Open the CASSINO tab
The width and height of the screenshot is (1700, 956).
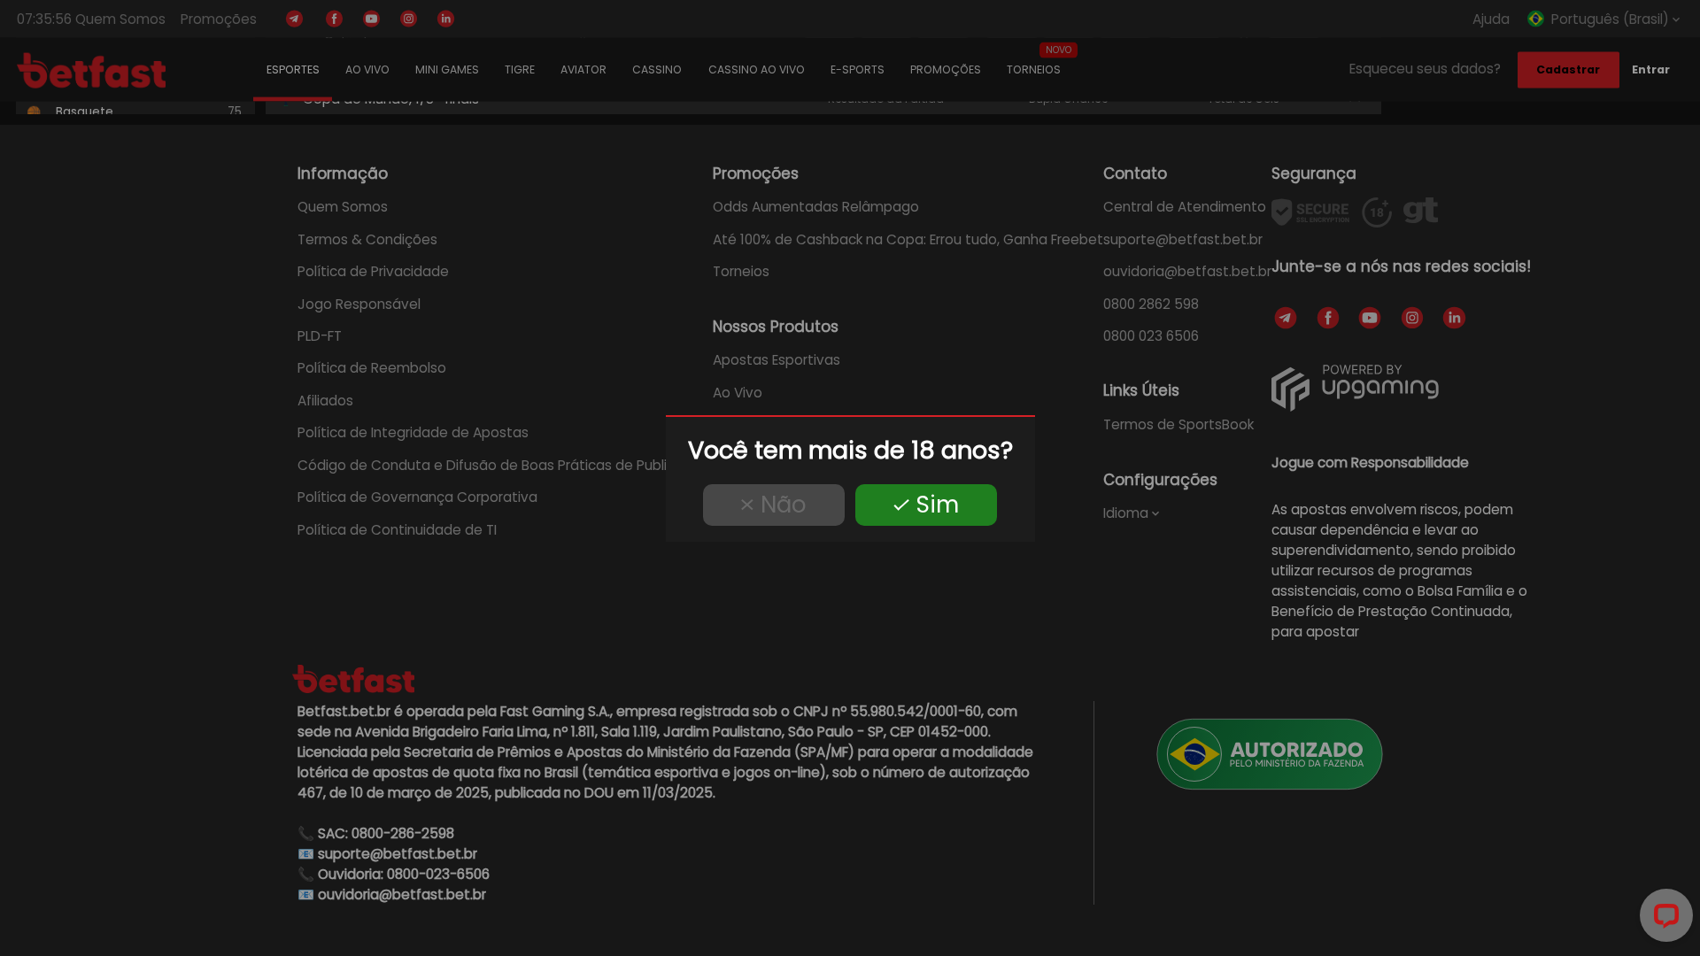coord(657,70)
